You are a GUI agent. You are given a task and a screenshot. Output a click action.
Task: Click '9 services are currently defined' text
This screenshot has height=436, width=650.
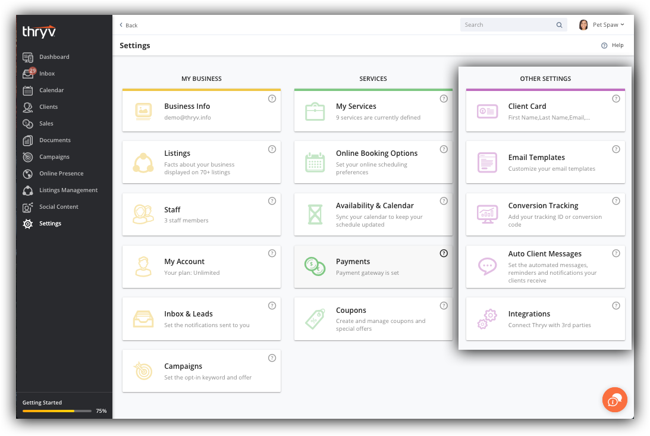[378, 118]
